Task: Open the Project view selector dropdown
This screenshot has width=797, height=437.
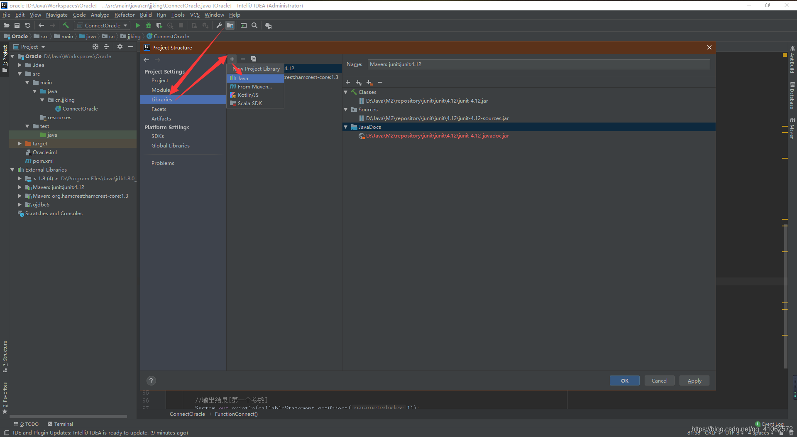Action: [29, 47]
